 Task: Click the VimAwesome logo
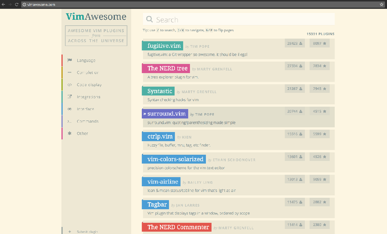(96, 17)
